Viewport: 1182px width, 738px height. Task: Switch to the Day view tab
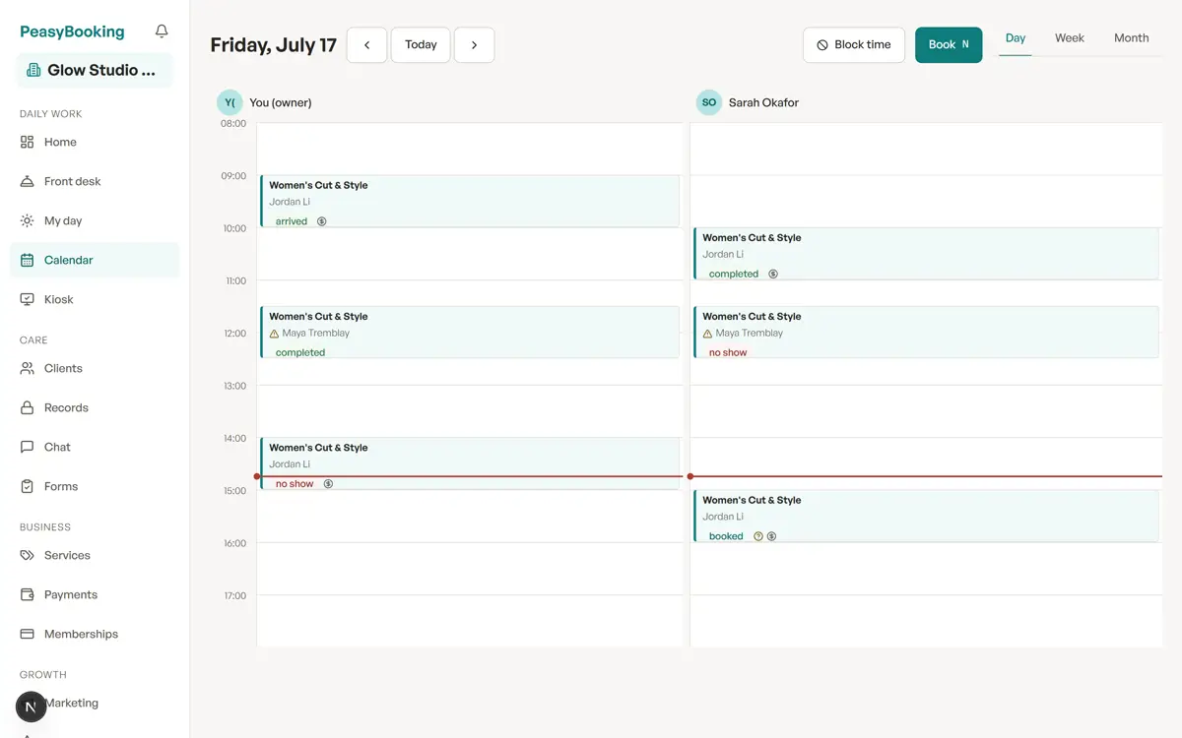click(1016, 38)
